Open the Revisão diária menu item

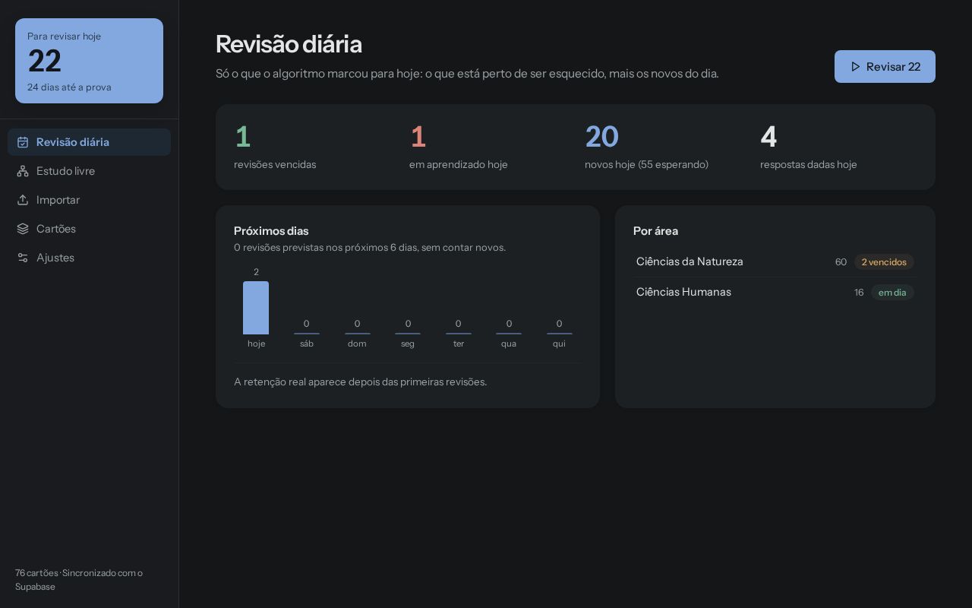click(x=89, y=142)
